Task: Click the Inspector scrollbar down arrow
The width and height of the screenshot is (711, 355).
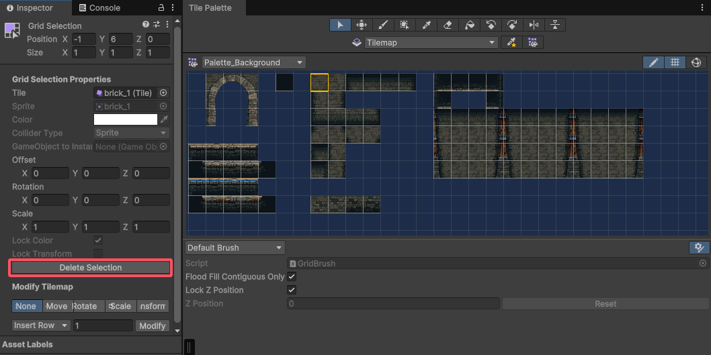Action: pos(177,331)
